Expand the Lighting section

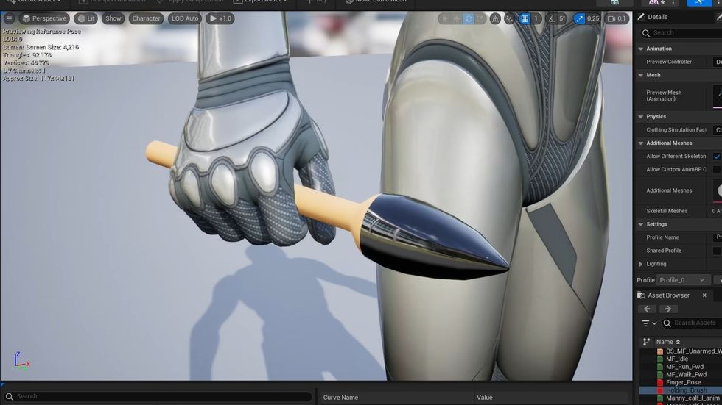640,264
